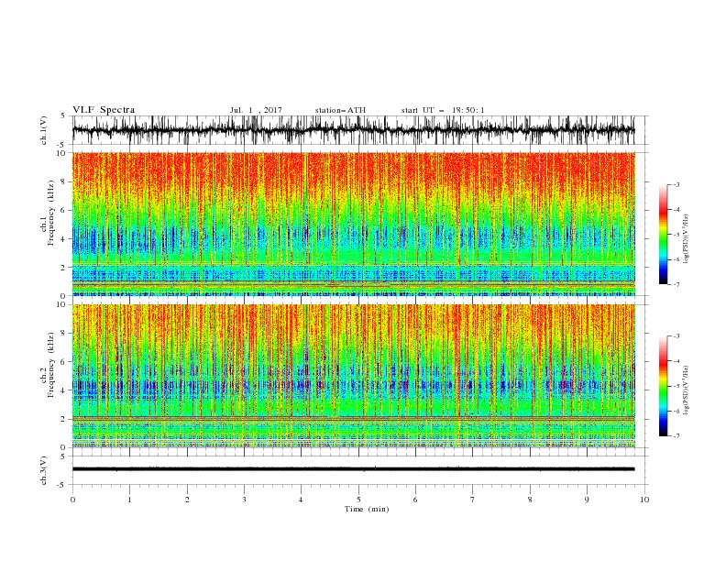Click the "station=ATH" header label
The width and height of the screenshot is (726, 561).
pos(340,110)
